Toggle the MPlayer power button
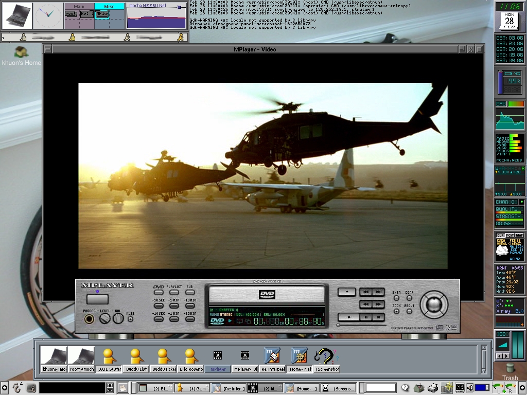Viewport: 527px width, 395px height. (x=97, y=299)
